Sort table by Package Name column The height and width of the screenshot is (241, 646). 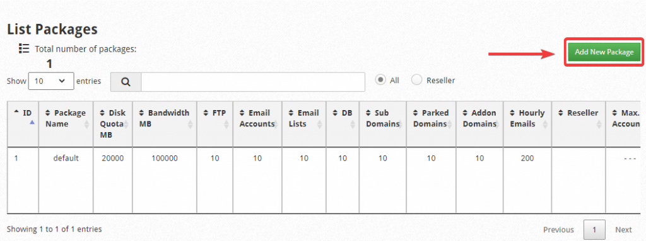pyautogui.click(x=66, y=118)
